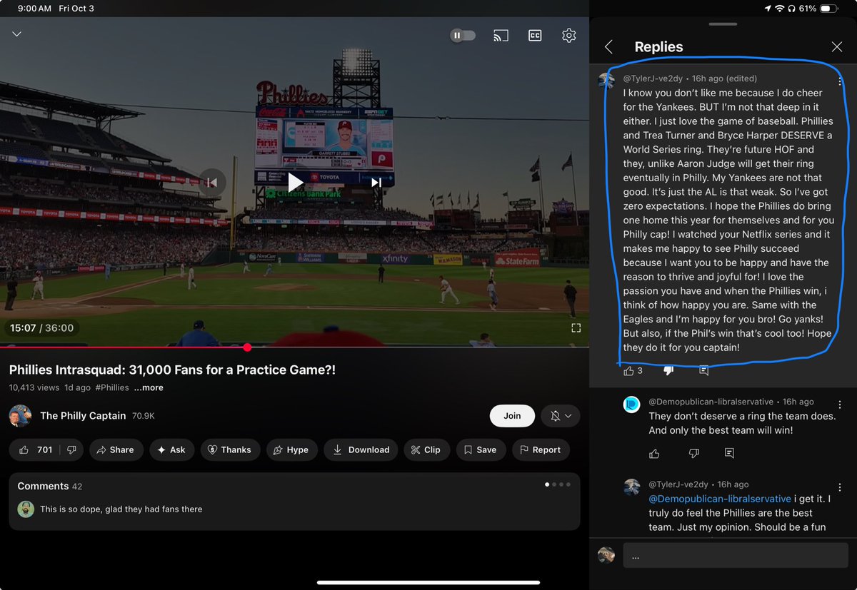Like TylerJ's long comment with 3 likes
857x590 pixels.
point(628,371)
